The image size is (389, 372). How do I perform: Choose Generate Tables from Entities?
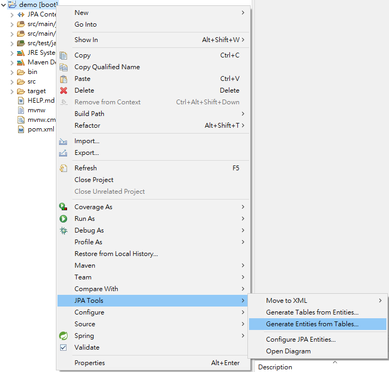pyautogui.click(x=312, y=312)
